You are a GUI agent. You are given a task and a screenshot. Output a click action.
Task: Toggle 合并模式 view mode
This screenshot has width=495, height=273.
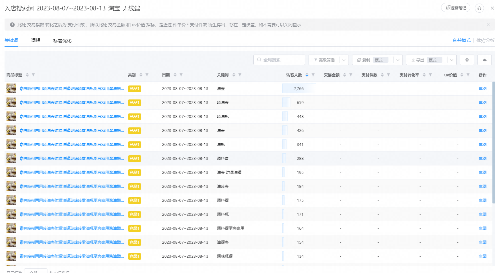click(x=461, y=40)
